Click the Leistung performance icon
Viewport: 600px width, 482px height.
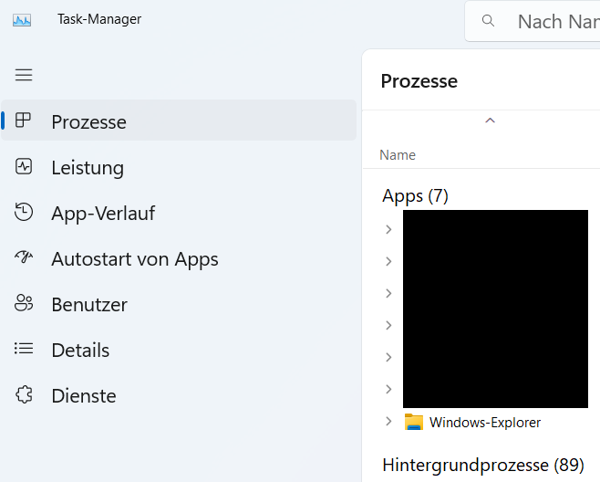tap(24, 166)
